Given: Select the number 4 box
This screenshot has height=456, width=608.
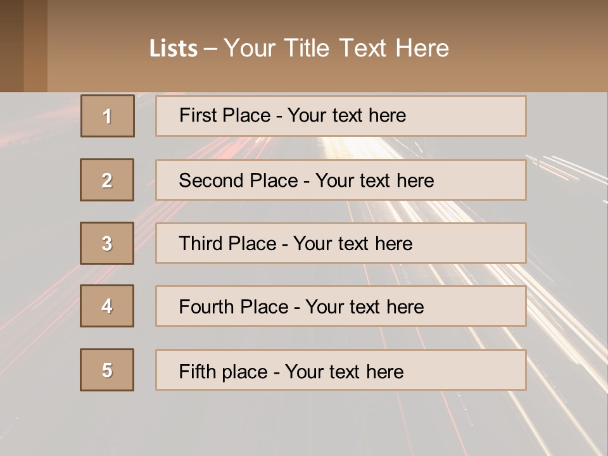Looking at the screenshot, I should click(x=107, y=306).
